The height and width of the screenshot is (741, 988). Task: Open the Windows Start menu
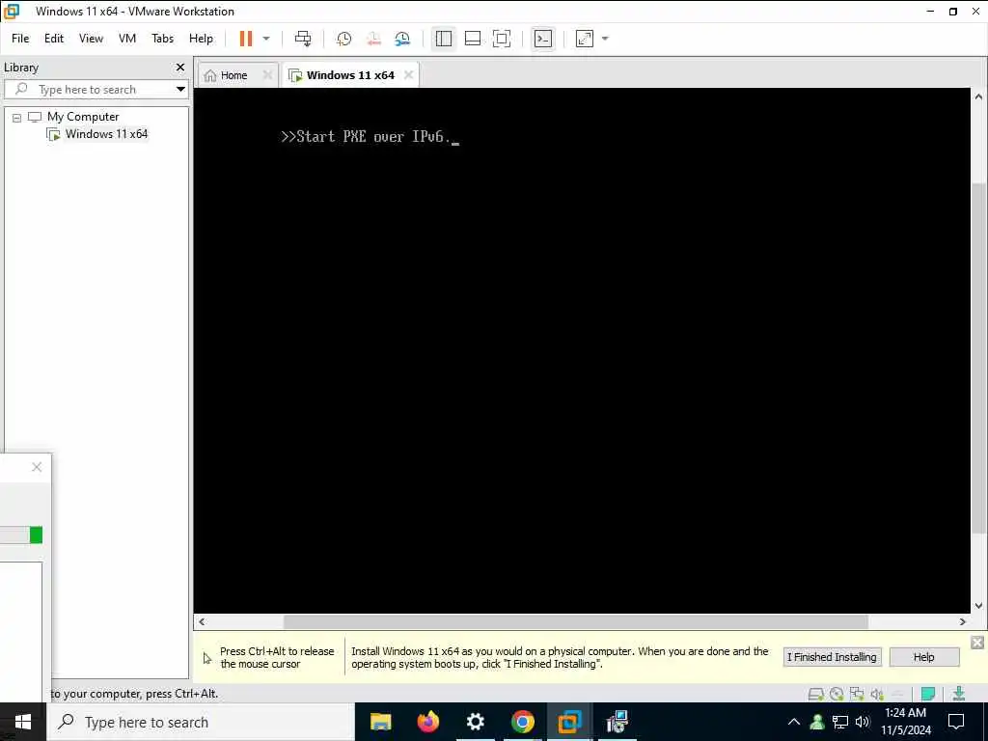point(23,722)
